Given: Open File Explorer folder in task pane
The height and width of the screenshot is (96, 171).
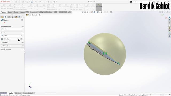Looking at the screenshot, I should (169, 25).
